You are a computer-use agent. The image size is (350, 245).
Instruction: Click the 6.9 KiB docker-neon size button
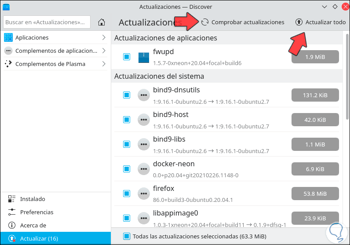pyautogui.click(x=315, y=169)
